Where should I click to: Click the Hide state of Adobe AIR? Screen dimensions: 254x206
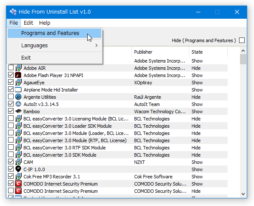point(196,68)
